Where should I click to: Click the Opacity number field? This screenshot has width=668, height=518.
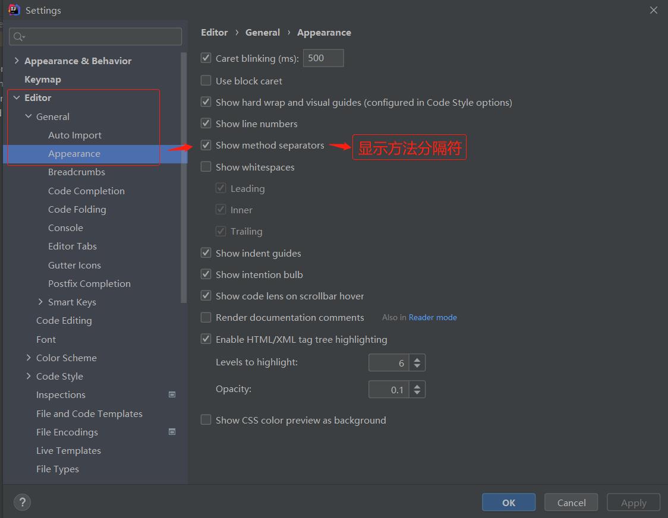point(389,389)
